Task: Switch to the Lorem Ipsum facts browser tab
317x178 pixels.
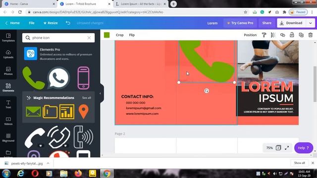Action: pos(141,4)
